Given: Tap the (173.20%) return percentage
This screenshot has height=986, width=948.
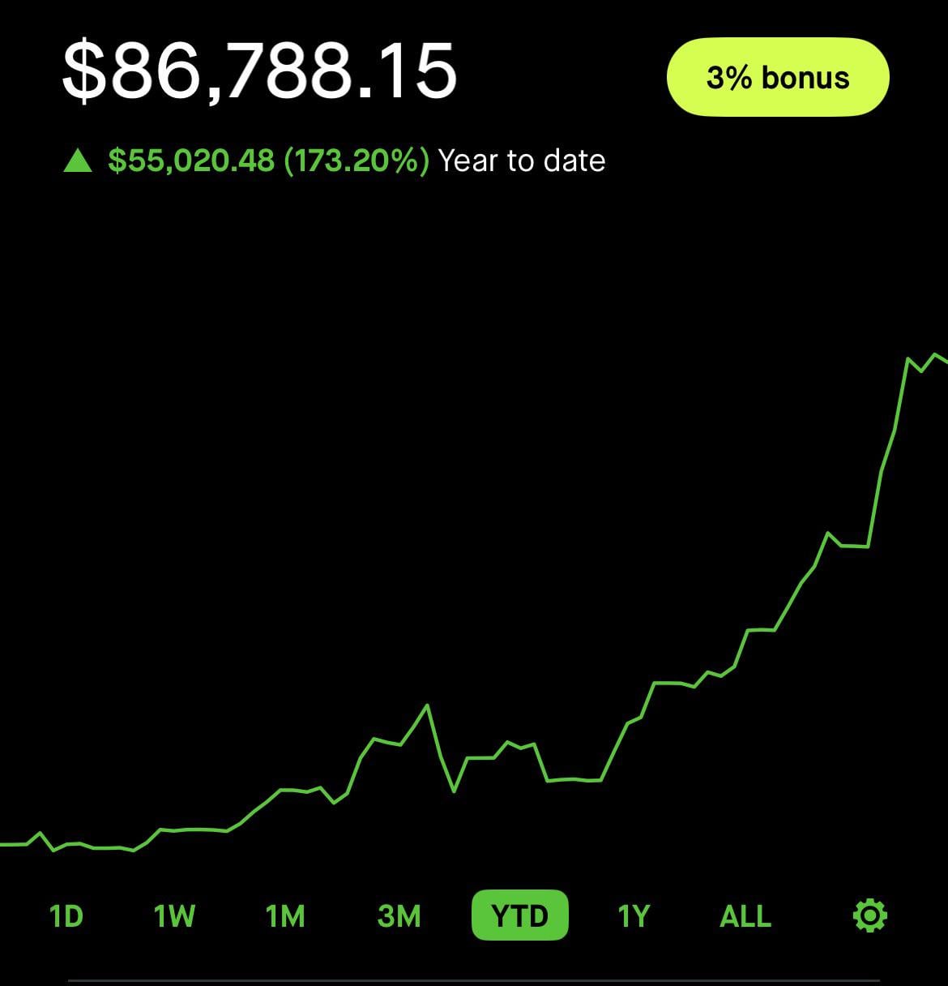Looking at the screenshot, I should tap(357, 161).
